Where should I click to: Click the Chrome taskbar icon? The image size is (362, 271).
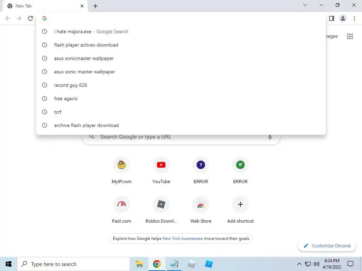click(x=157, y=264)
